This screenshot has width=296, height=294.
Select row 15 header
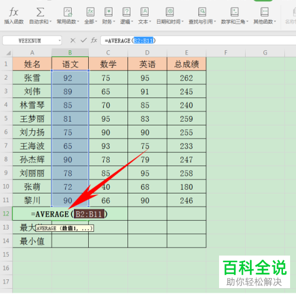(6, 254)
